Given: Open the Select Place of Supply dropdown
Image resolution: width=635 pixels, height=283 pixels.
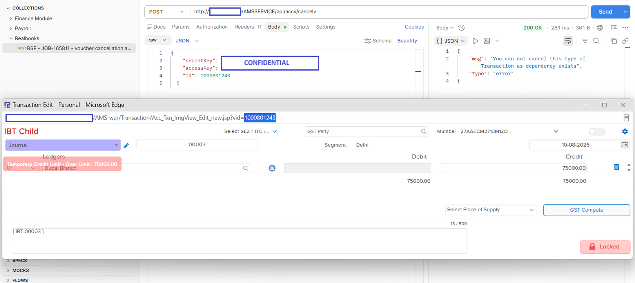Looking at the screenshot, I should click(491, 210).
